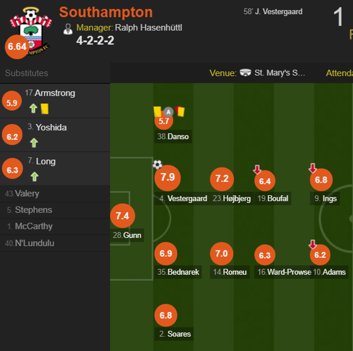Click Armstrong's yellow card icon

pyautogui.click(x=45, y=108)
